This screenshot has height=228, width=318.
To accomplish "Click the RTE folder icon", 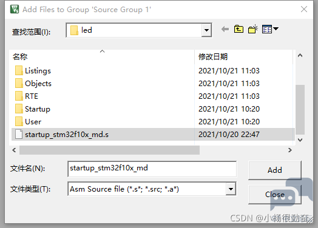I will point(19,96).
